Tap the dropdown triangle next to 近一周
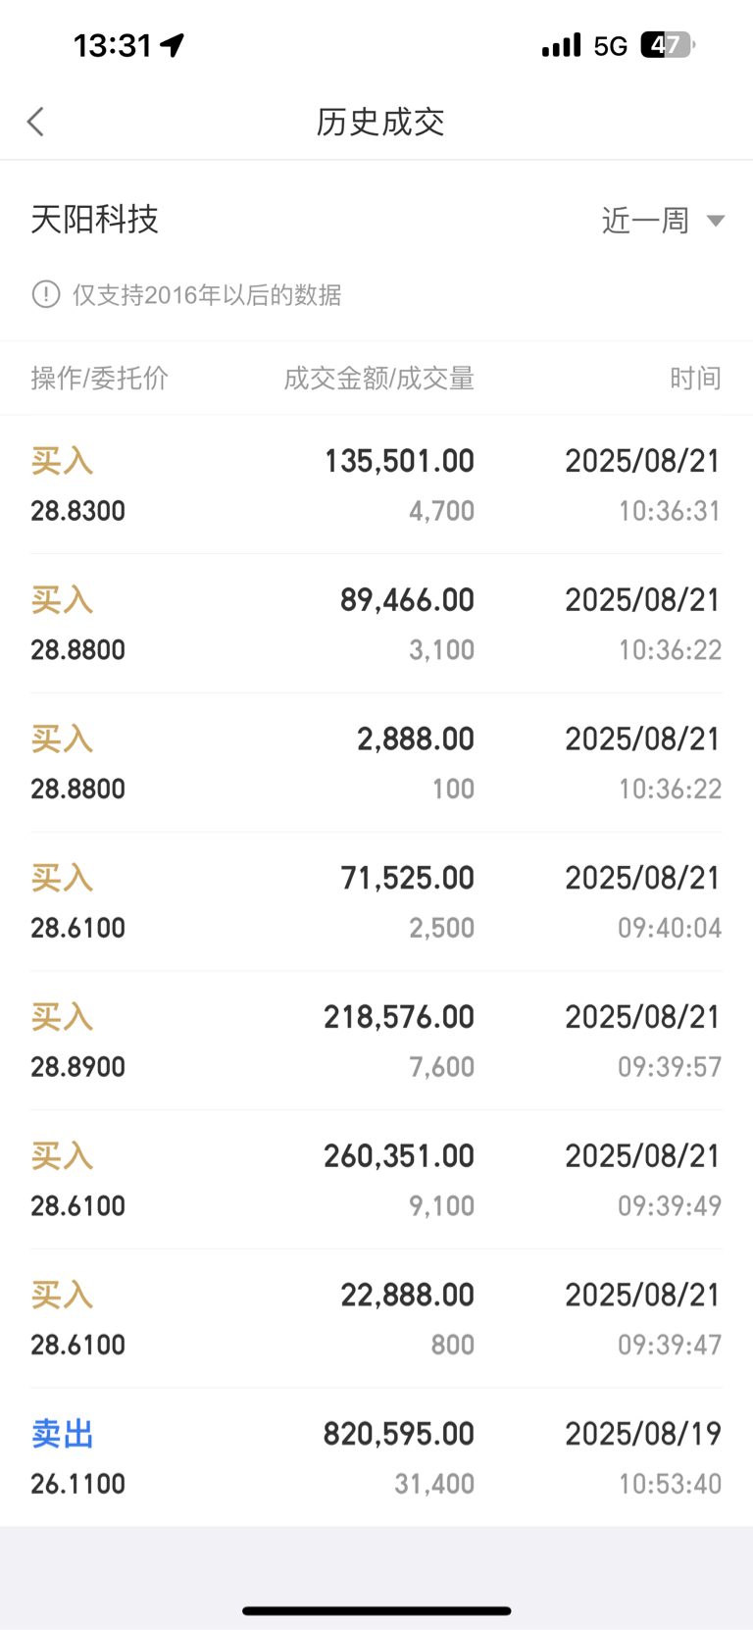This screenshot has height=1630, width=753. 716,221
